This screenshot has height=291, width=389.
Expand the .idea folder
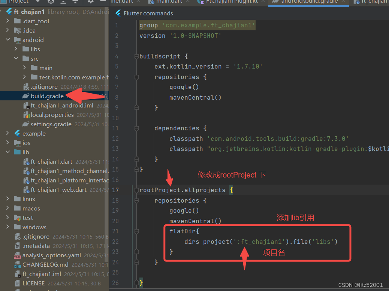coord(7,30)
